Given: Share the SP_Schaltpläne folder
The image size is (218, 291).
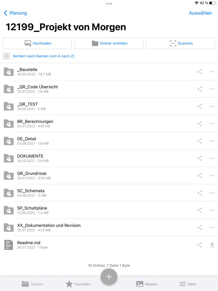Looking at the screenshot, I should coord(199,210).
